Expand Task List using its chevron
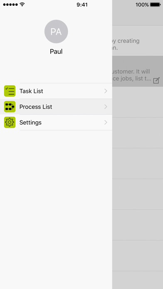The image size is (163, 289). [x=106, y=91]
